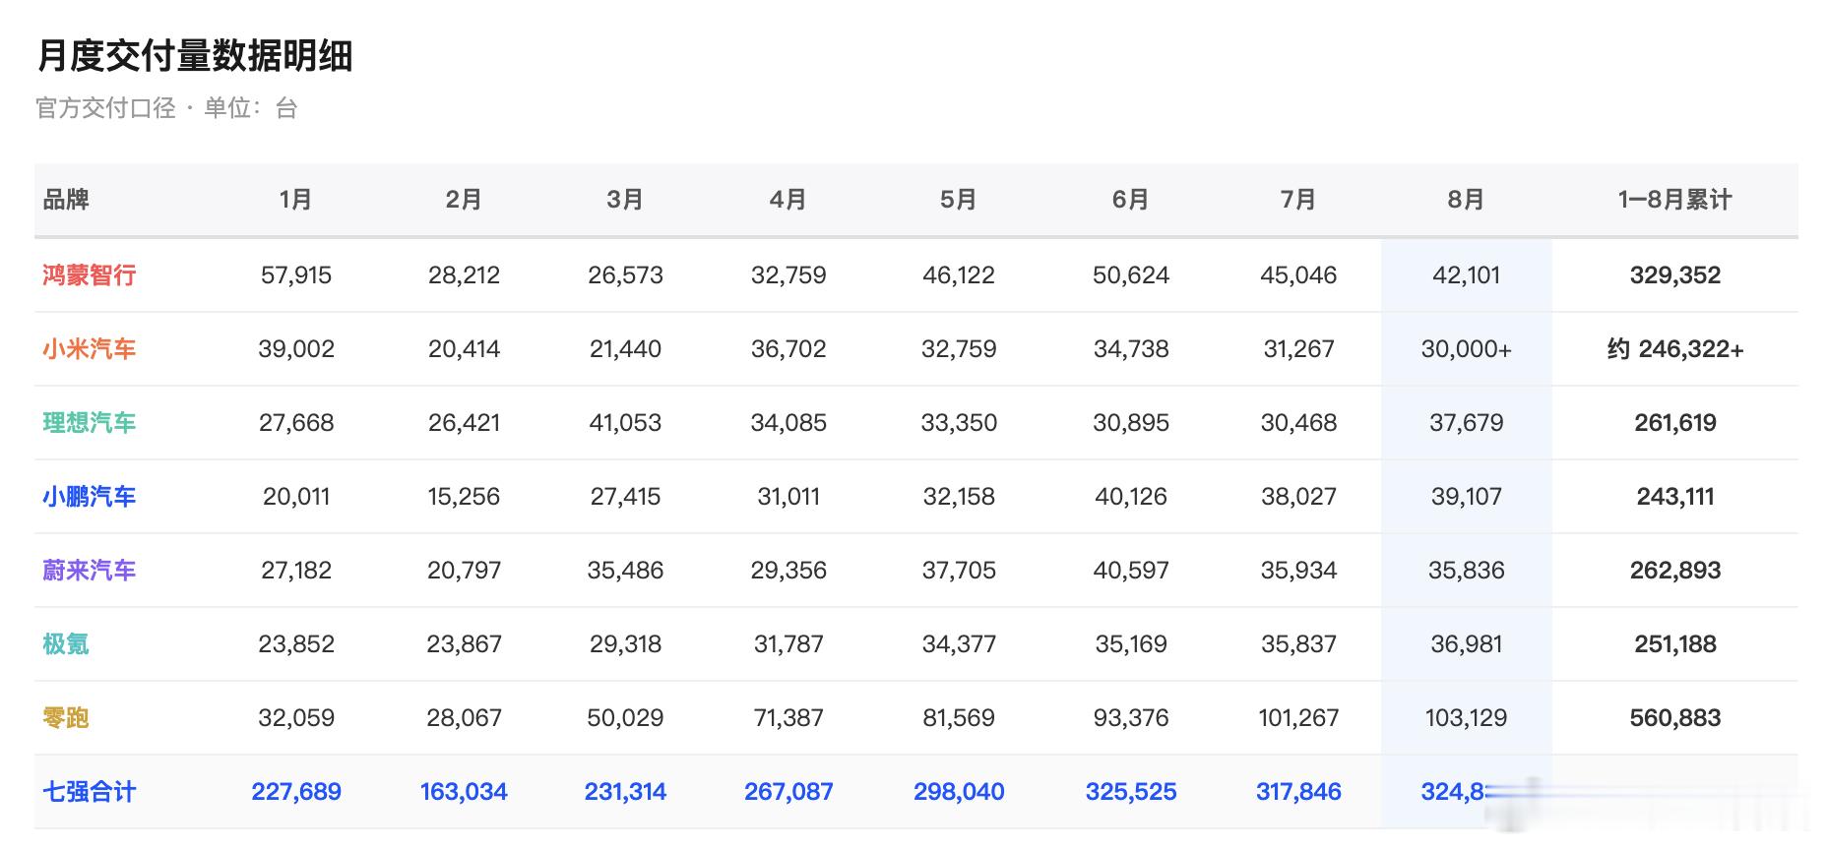Viewport: 1827px width, 850px height.
Task: Click 鸿蒙智行 June value 50,624
Action: [1131, 275]
